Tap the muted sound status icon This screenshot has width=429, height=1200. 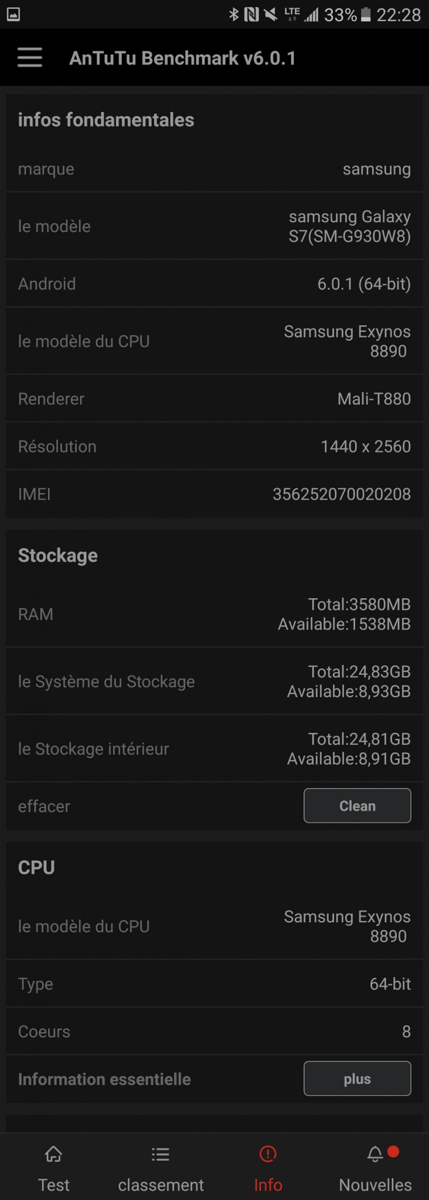click(271, 15)
